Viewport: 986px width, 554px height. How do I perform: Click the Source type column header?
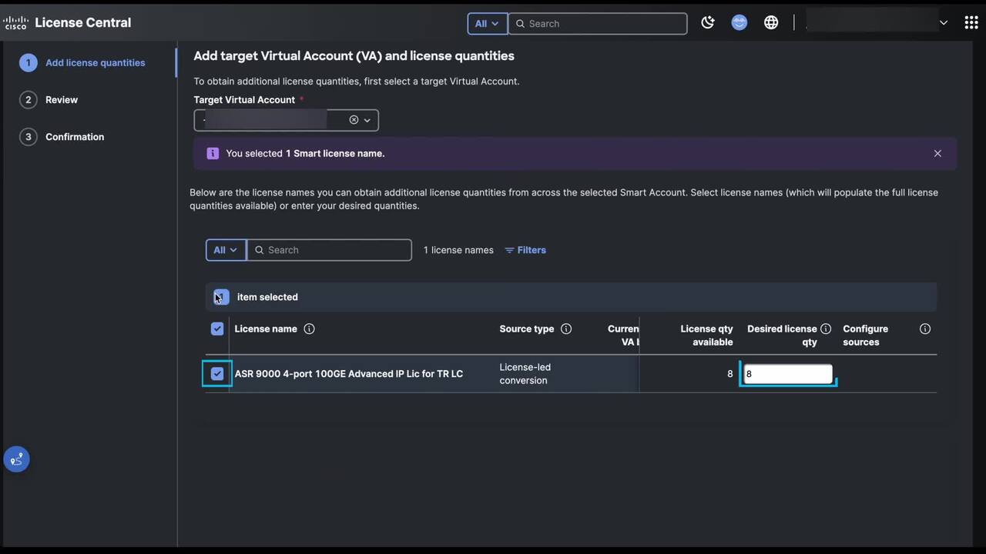click(x=527, y=329)
